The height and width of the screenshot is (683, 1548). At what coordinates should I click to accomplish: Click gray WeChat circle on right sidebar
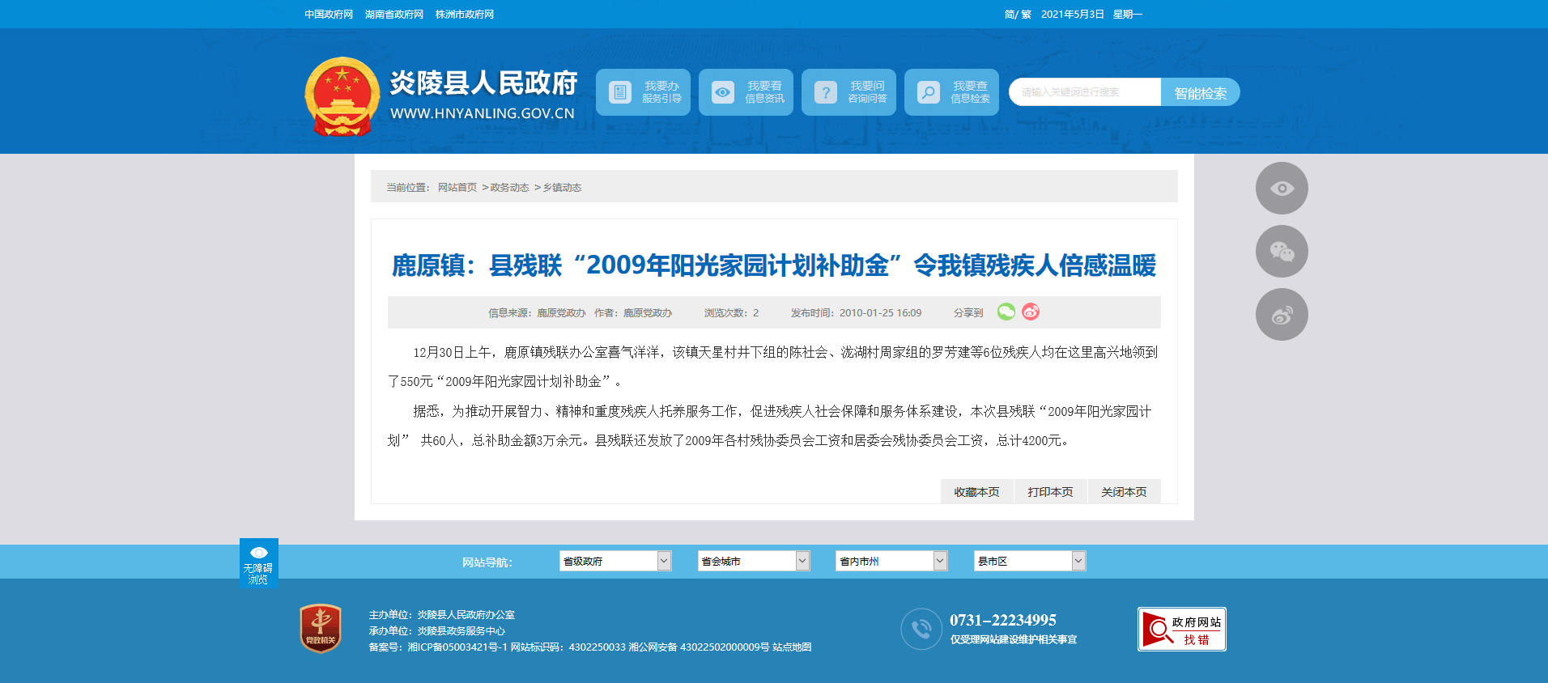tap(1281, 252)
